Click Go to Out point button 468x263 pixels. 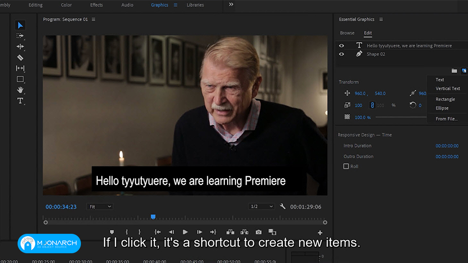click(x=213, y=232)
